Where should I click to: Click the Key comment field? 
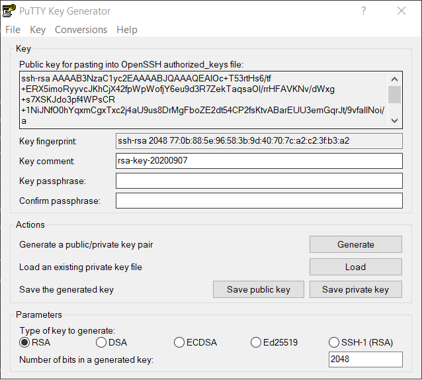tap(259, 161)
